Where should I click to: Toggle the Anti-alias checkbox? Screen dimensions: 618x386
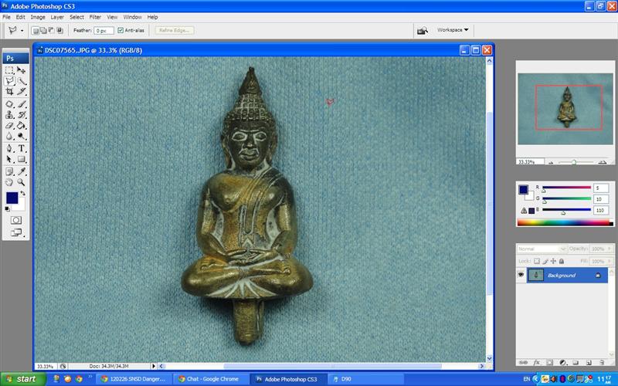[121, 30]
